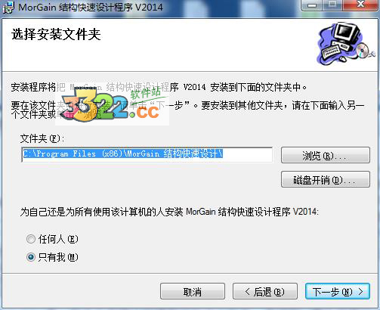Viewport: 380px width, 310px height.
Task: Open folder browser with 浏览(R) button
Action: [x=326, y=155]
